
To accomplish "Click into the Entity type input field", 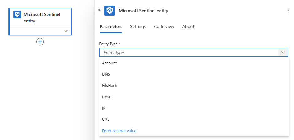I will tap(188, 53).
